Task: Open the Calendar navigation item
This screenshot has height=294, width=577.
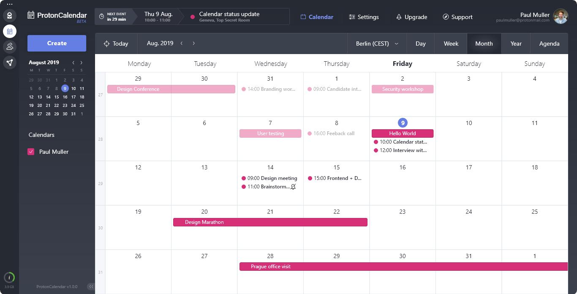Action: (317, 17)
